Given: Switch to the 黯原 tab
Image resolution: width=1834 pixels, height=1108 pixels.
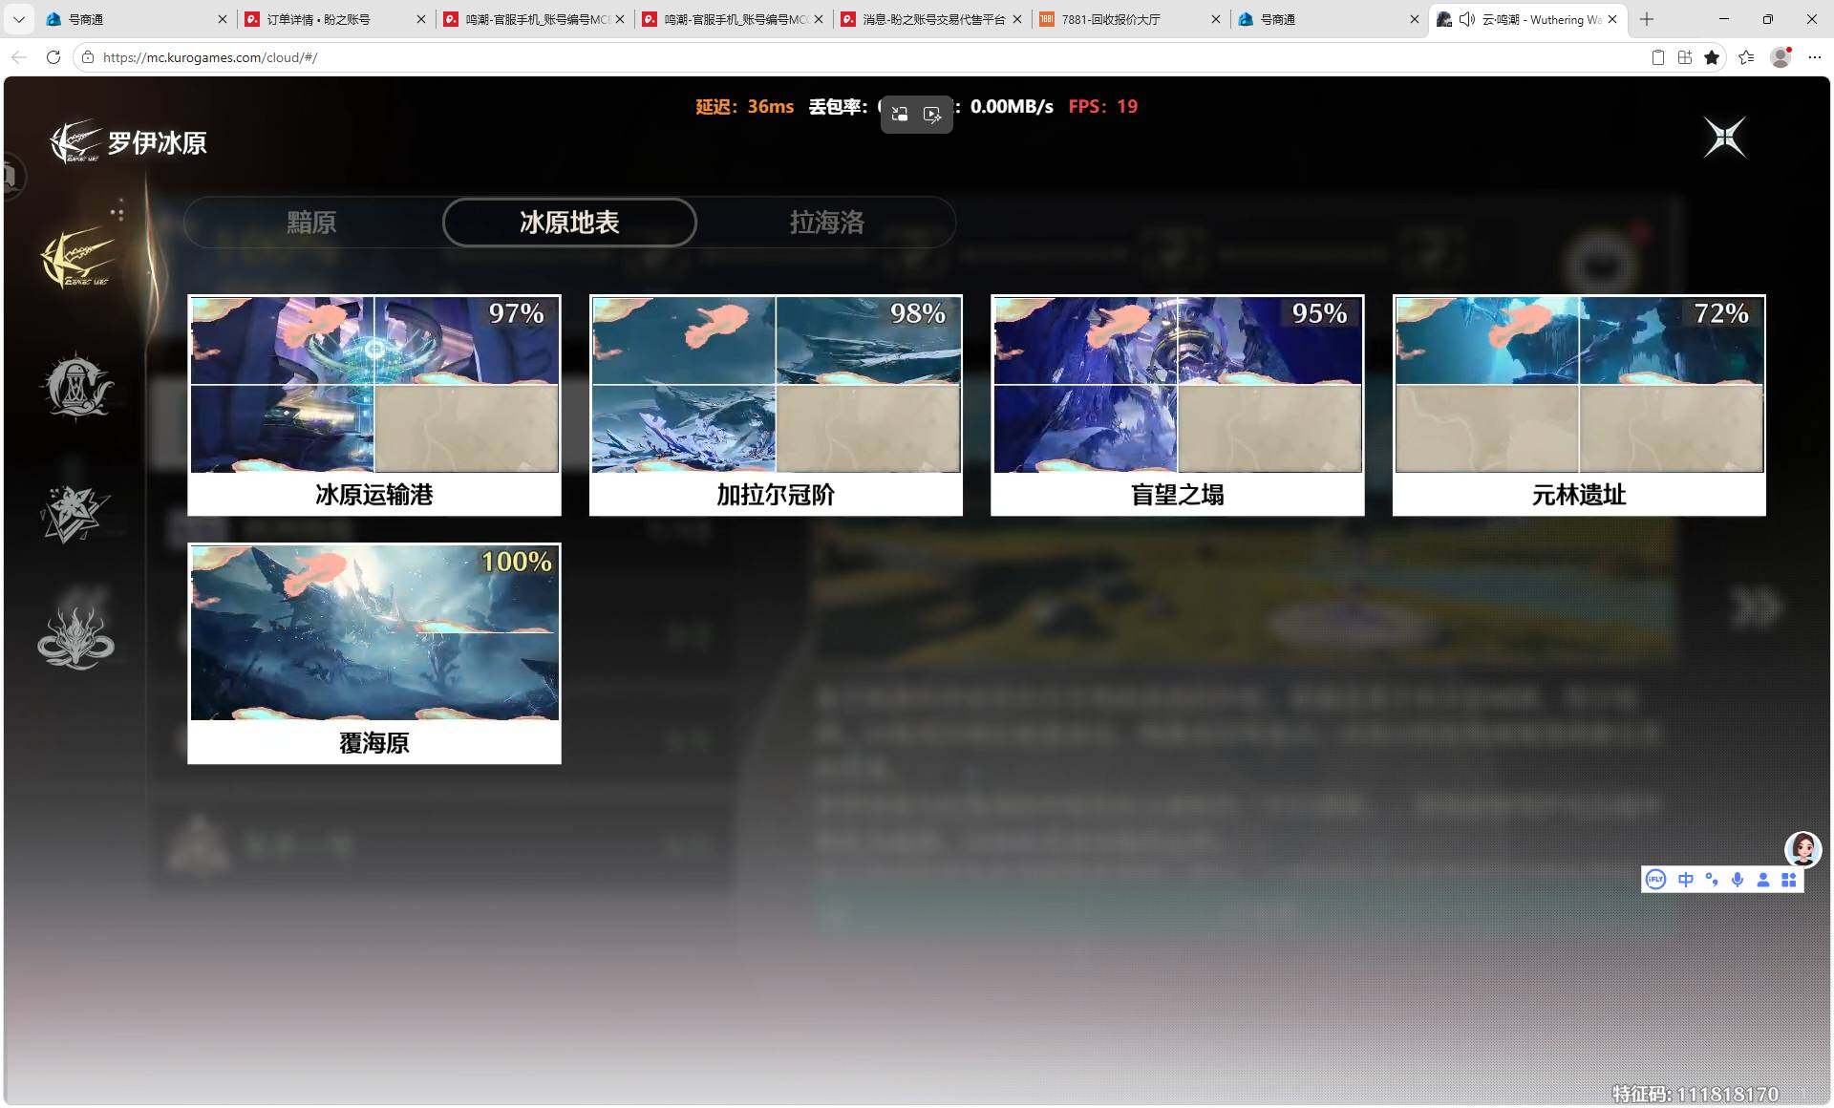Looking at the screenshot, I should pos(311,223).
